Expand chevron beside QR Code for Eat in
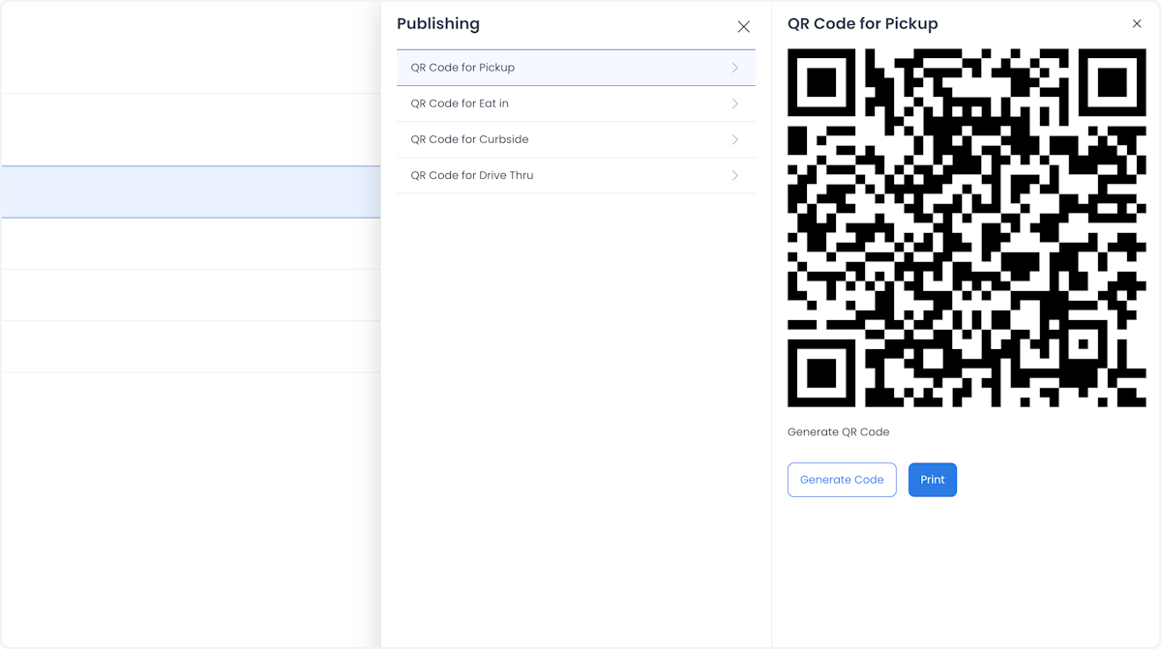The image size is (1161, 649). (x=735, y=103)
